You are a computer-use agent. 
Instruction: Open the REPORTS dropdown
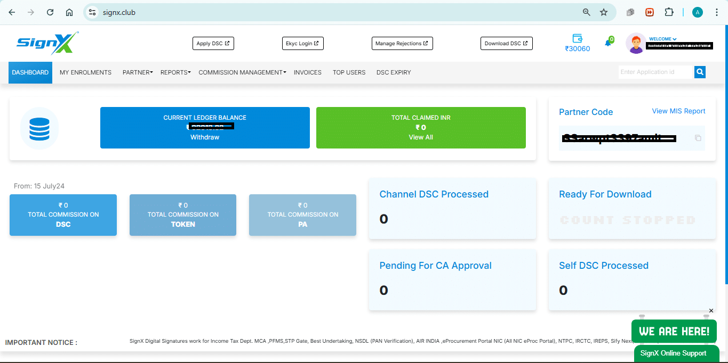(175, 72)
